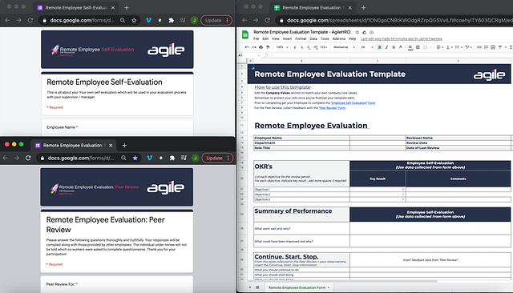Click the undo icon in Sheets toolbar
Viewport: 513px width, 293px height.
(247, 47)
